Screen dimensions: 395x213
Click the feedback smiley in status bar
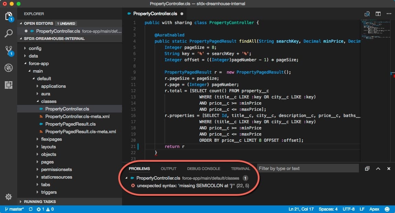coord(387,209)
